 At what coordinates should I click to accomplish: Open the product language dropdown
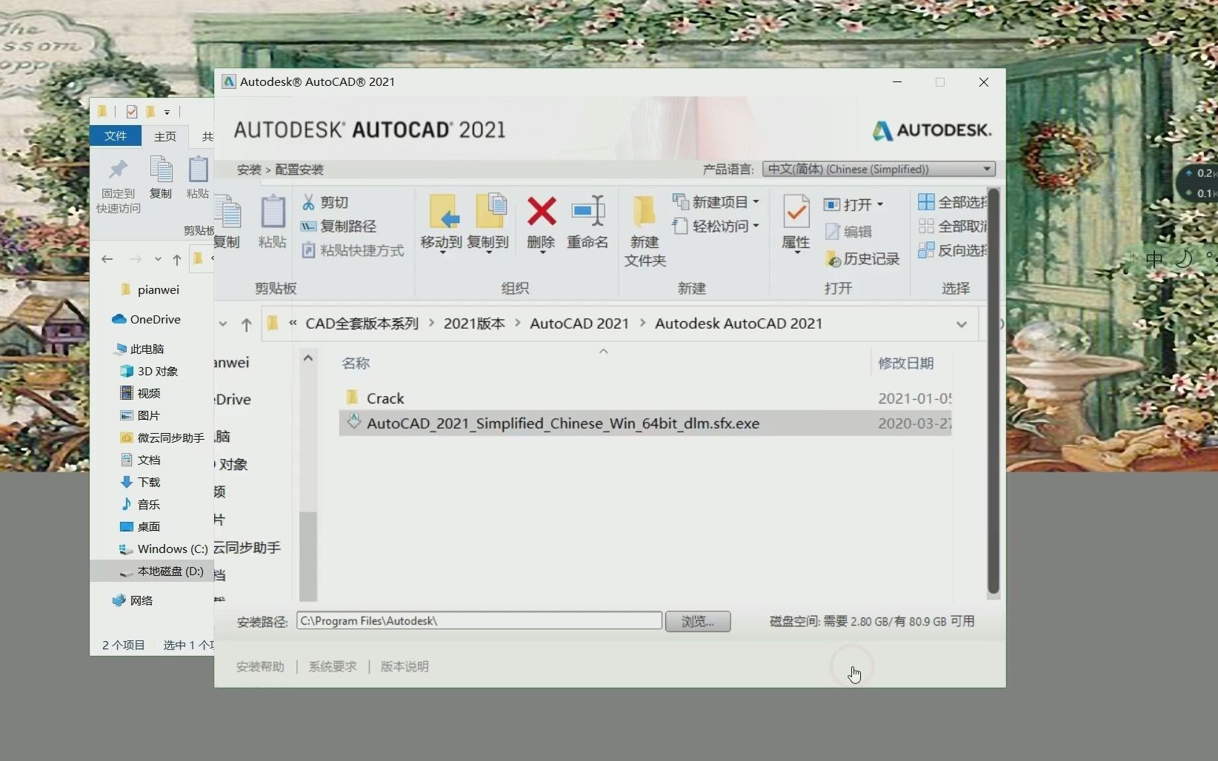tap(879, 169)
